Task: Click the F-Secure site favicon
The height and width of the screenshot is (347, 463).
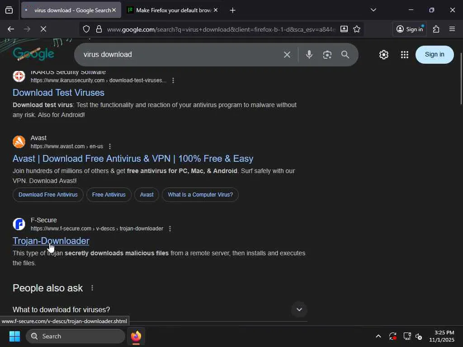Action: [19, 224]
